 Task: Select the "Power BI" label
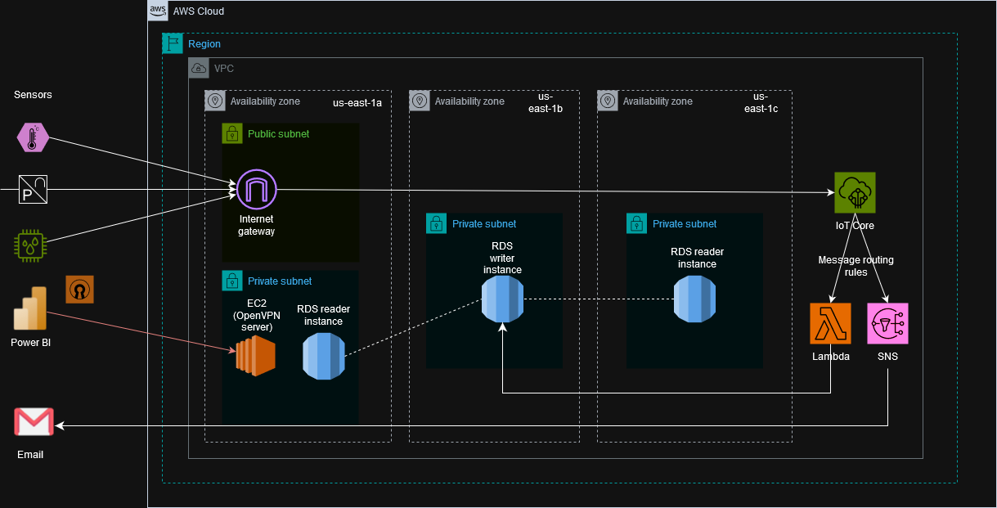pos(31,343)
